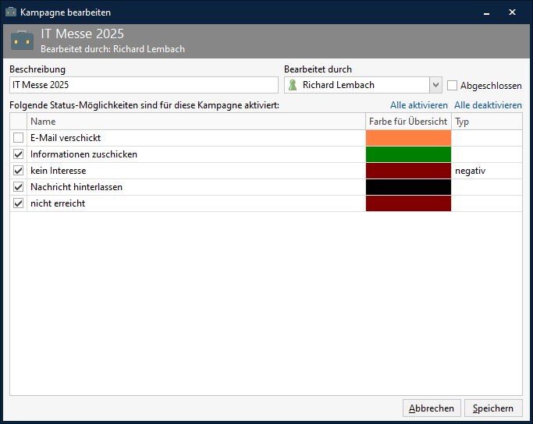The width and height of the screenshot is (533, 424).
Task: Click into the Beschreibung text field
Action: point(144,85)
